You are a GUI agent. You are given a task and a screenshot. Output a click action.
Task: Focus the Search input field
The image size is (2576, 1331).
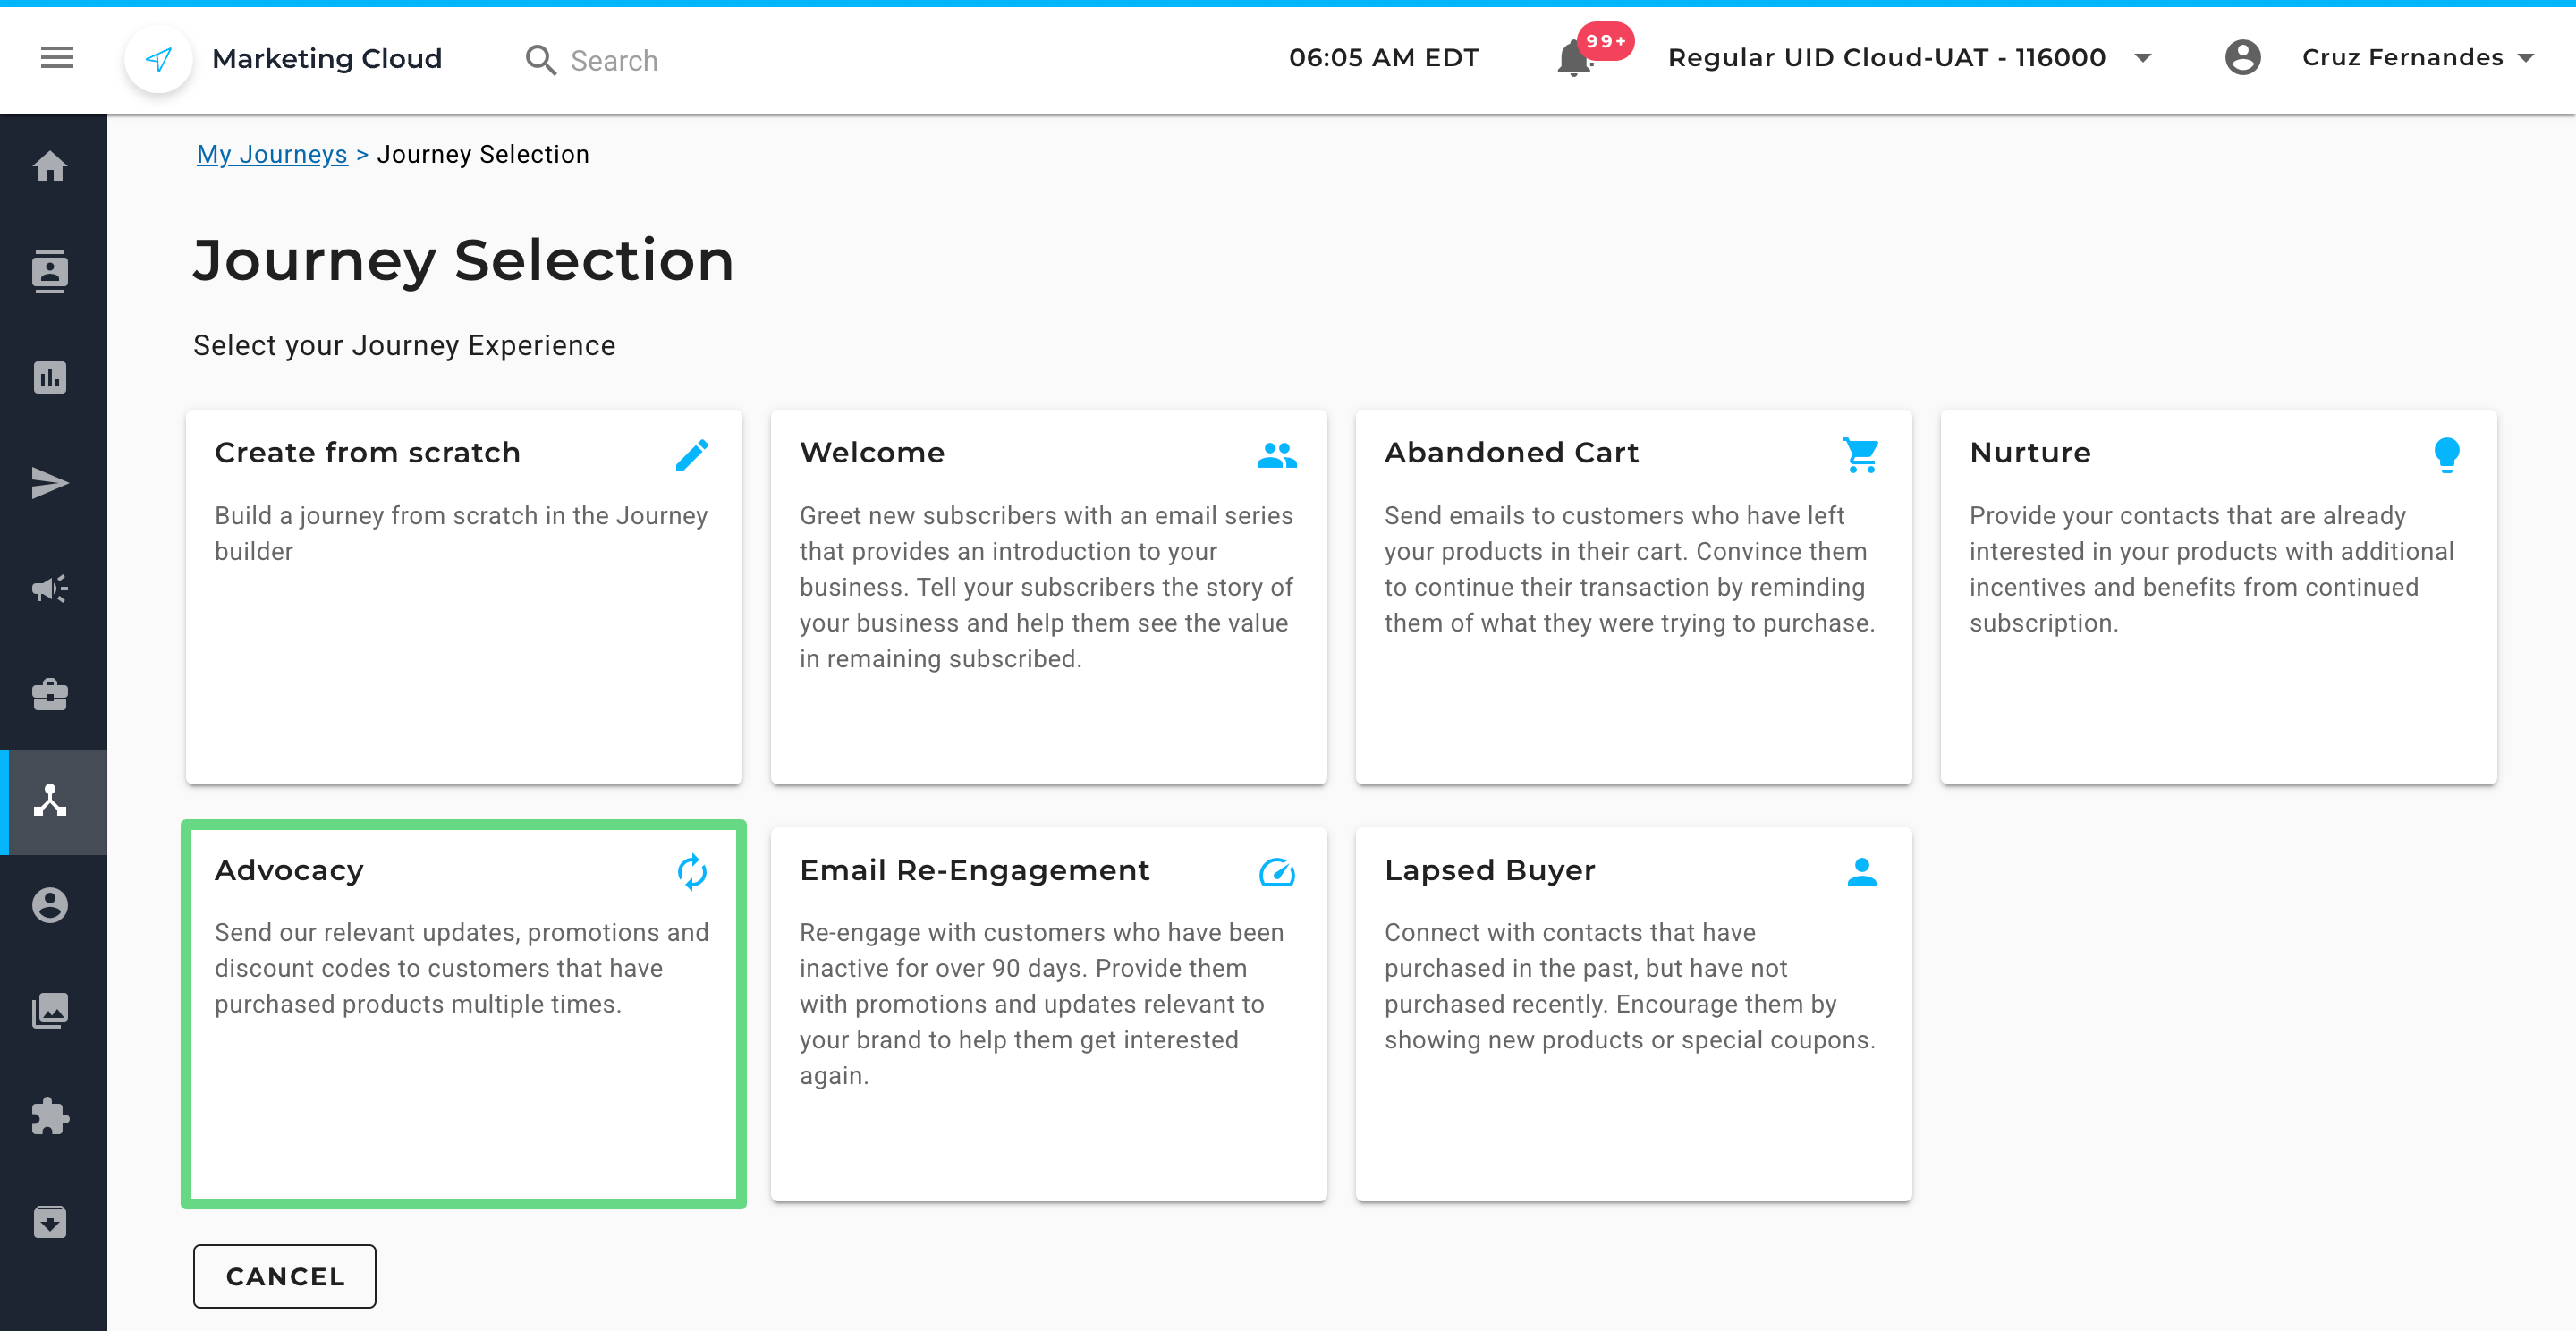[613, 61]
